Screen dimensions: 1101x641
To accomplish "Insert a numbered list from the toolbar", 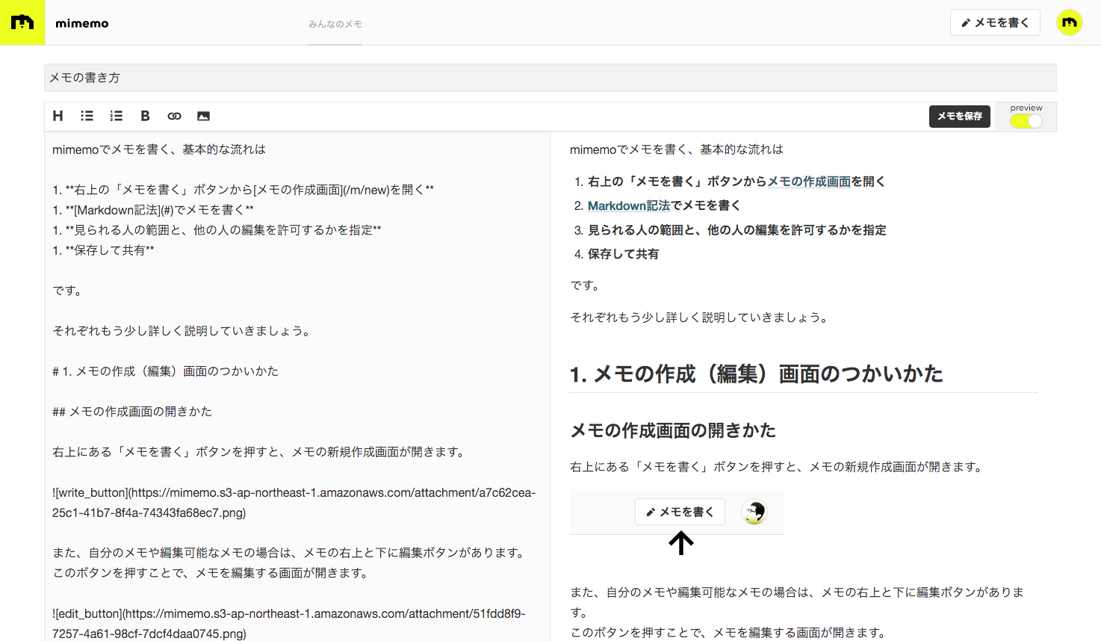I will [x=116, y=116].
